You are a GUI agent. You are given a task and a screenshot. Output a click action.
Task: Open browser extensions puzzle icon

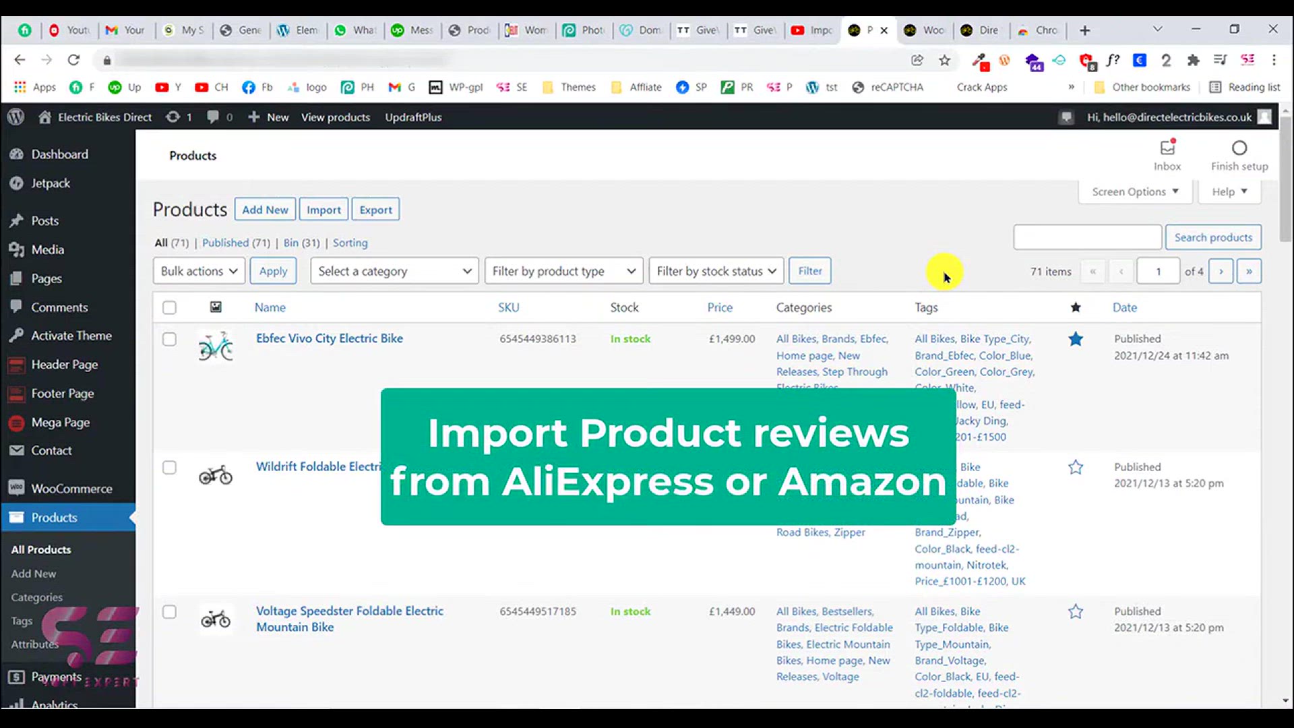[x=1194, y=60]
